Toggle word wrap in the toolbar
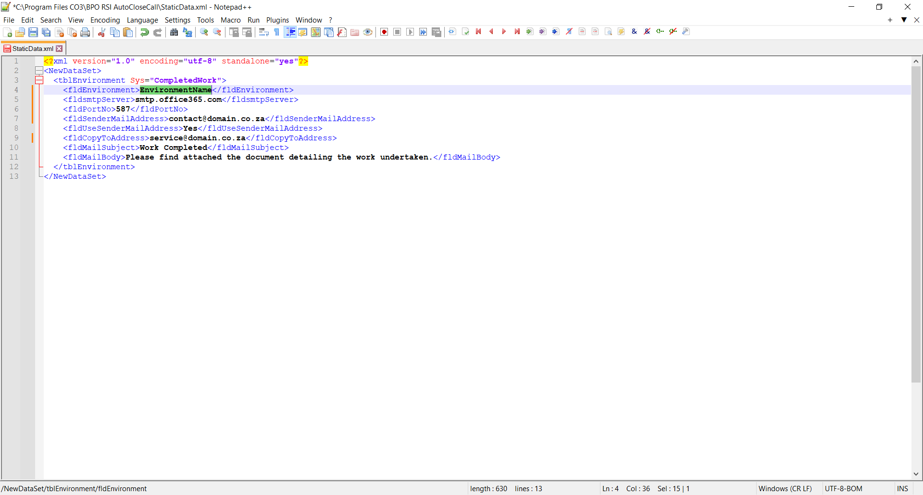 263,32
